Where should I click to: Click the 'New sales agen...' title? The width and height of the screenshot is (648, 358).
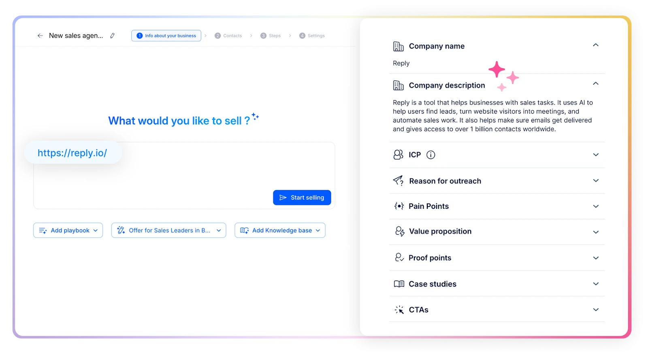coord(76,36)
